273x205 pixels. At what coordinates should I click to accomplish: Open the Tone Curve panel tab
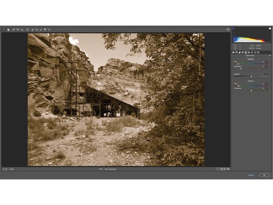click(x=237, y=52)
